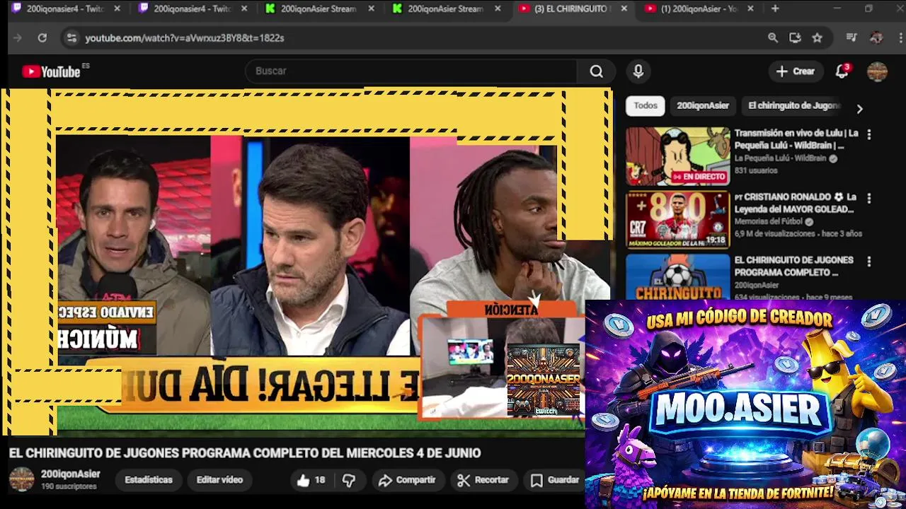Click the browser zoom magnifier icon in the address bar
Image resolution: width=906 pixels, height=509 pixels.
[x=773, y=37]
